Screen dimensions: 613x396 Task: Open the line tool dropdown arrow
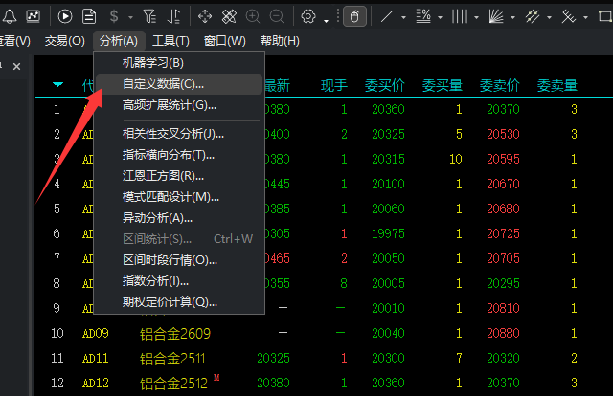point(403,18)
